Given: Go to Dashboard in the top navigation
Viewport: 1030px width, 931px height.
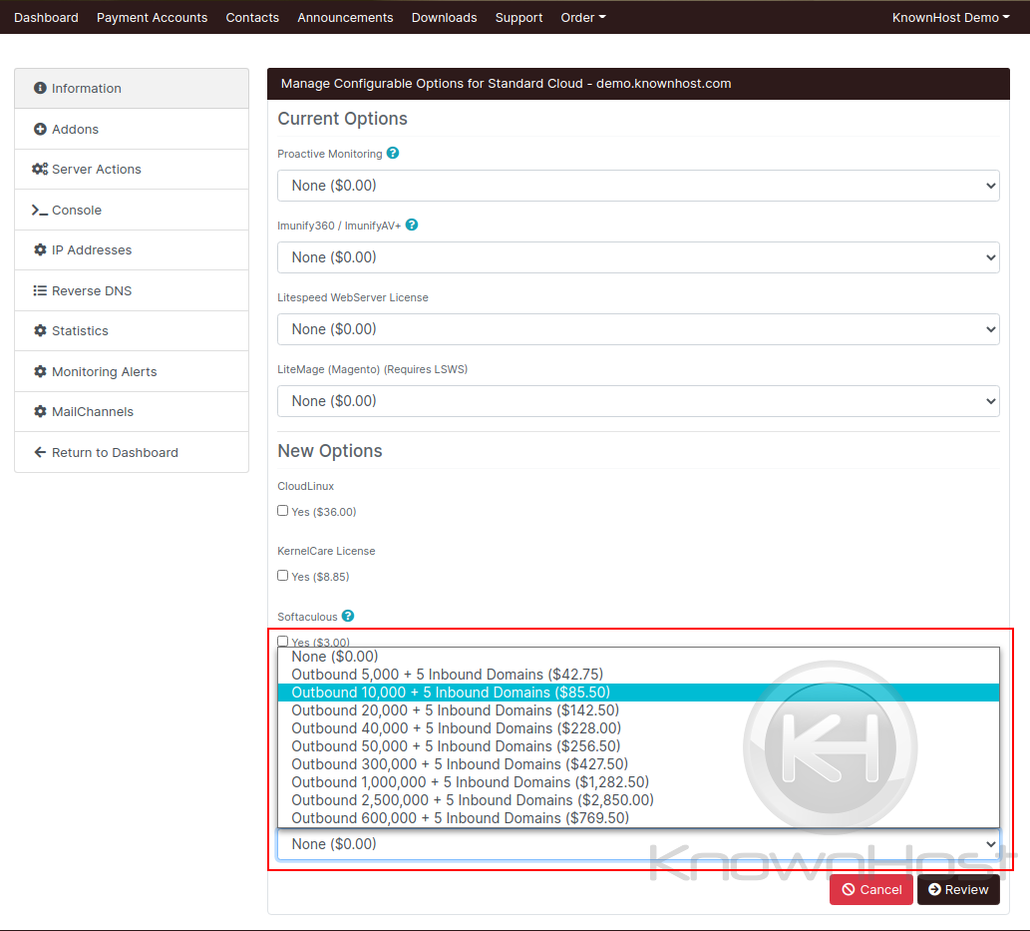Looking at the screenshot, I should point(46,18).
